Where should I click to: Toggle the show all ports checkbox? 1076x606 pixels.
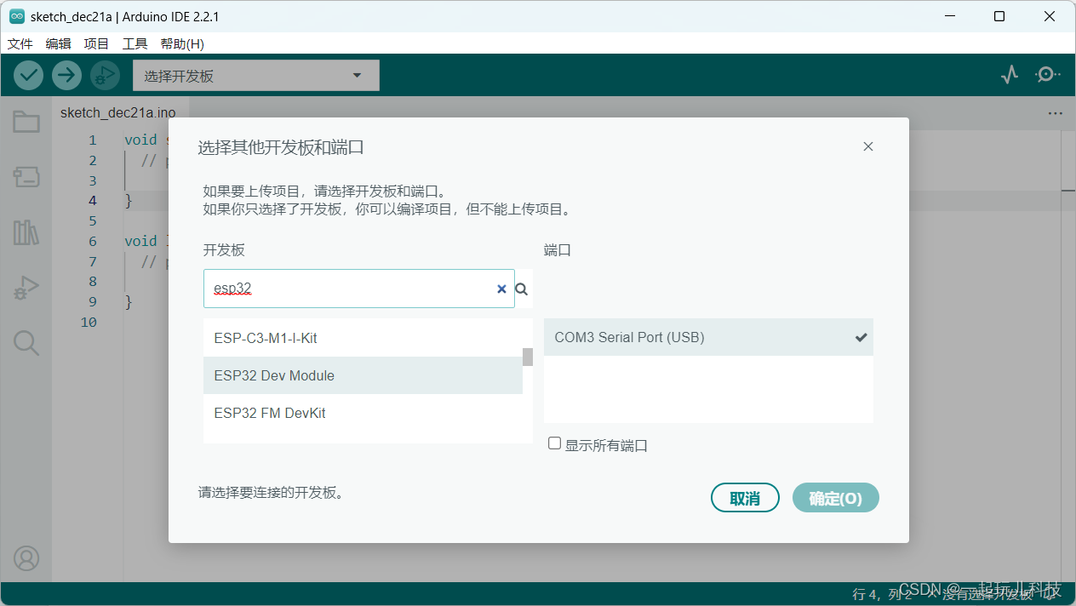click(555, 443)
